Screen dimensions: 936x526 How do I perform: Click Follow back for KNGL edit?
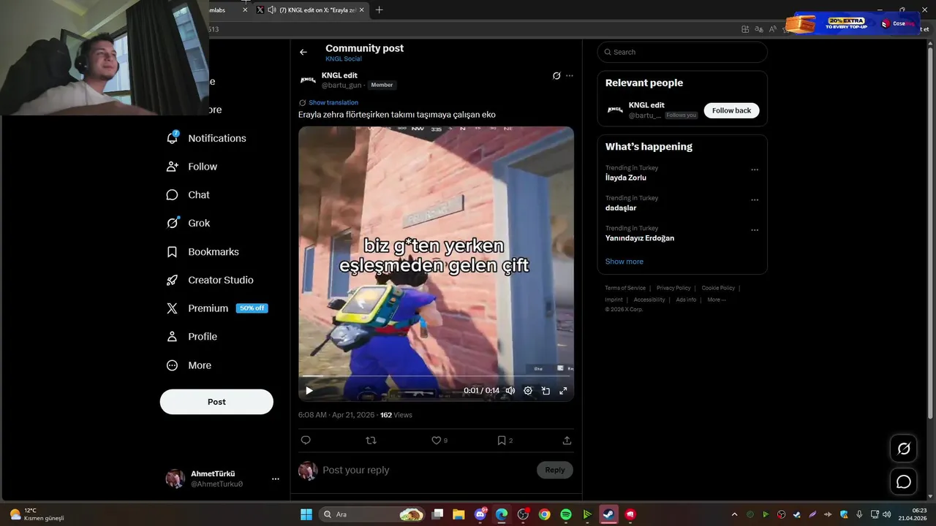point(731,110)
